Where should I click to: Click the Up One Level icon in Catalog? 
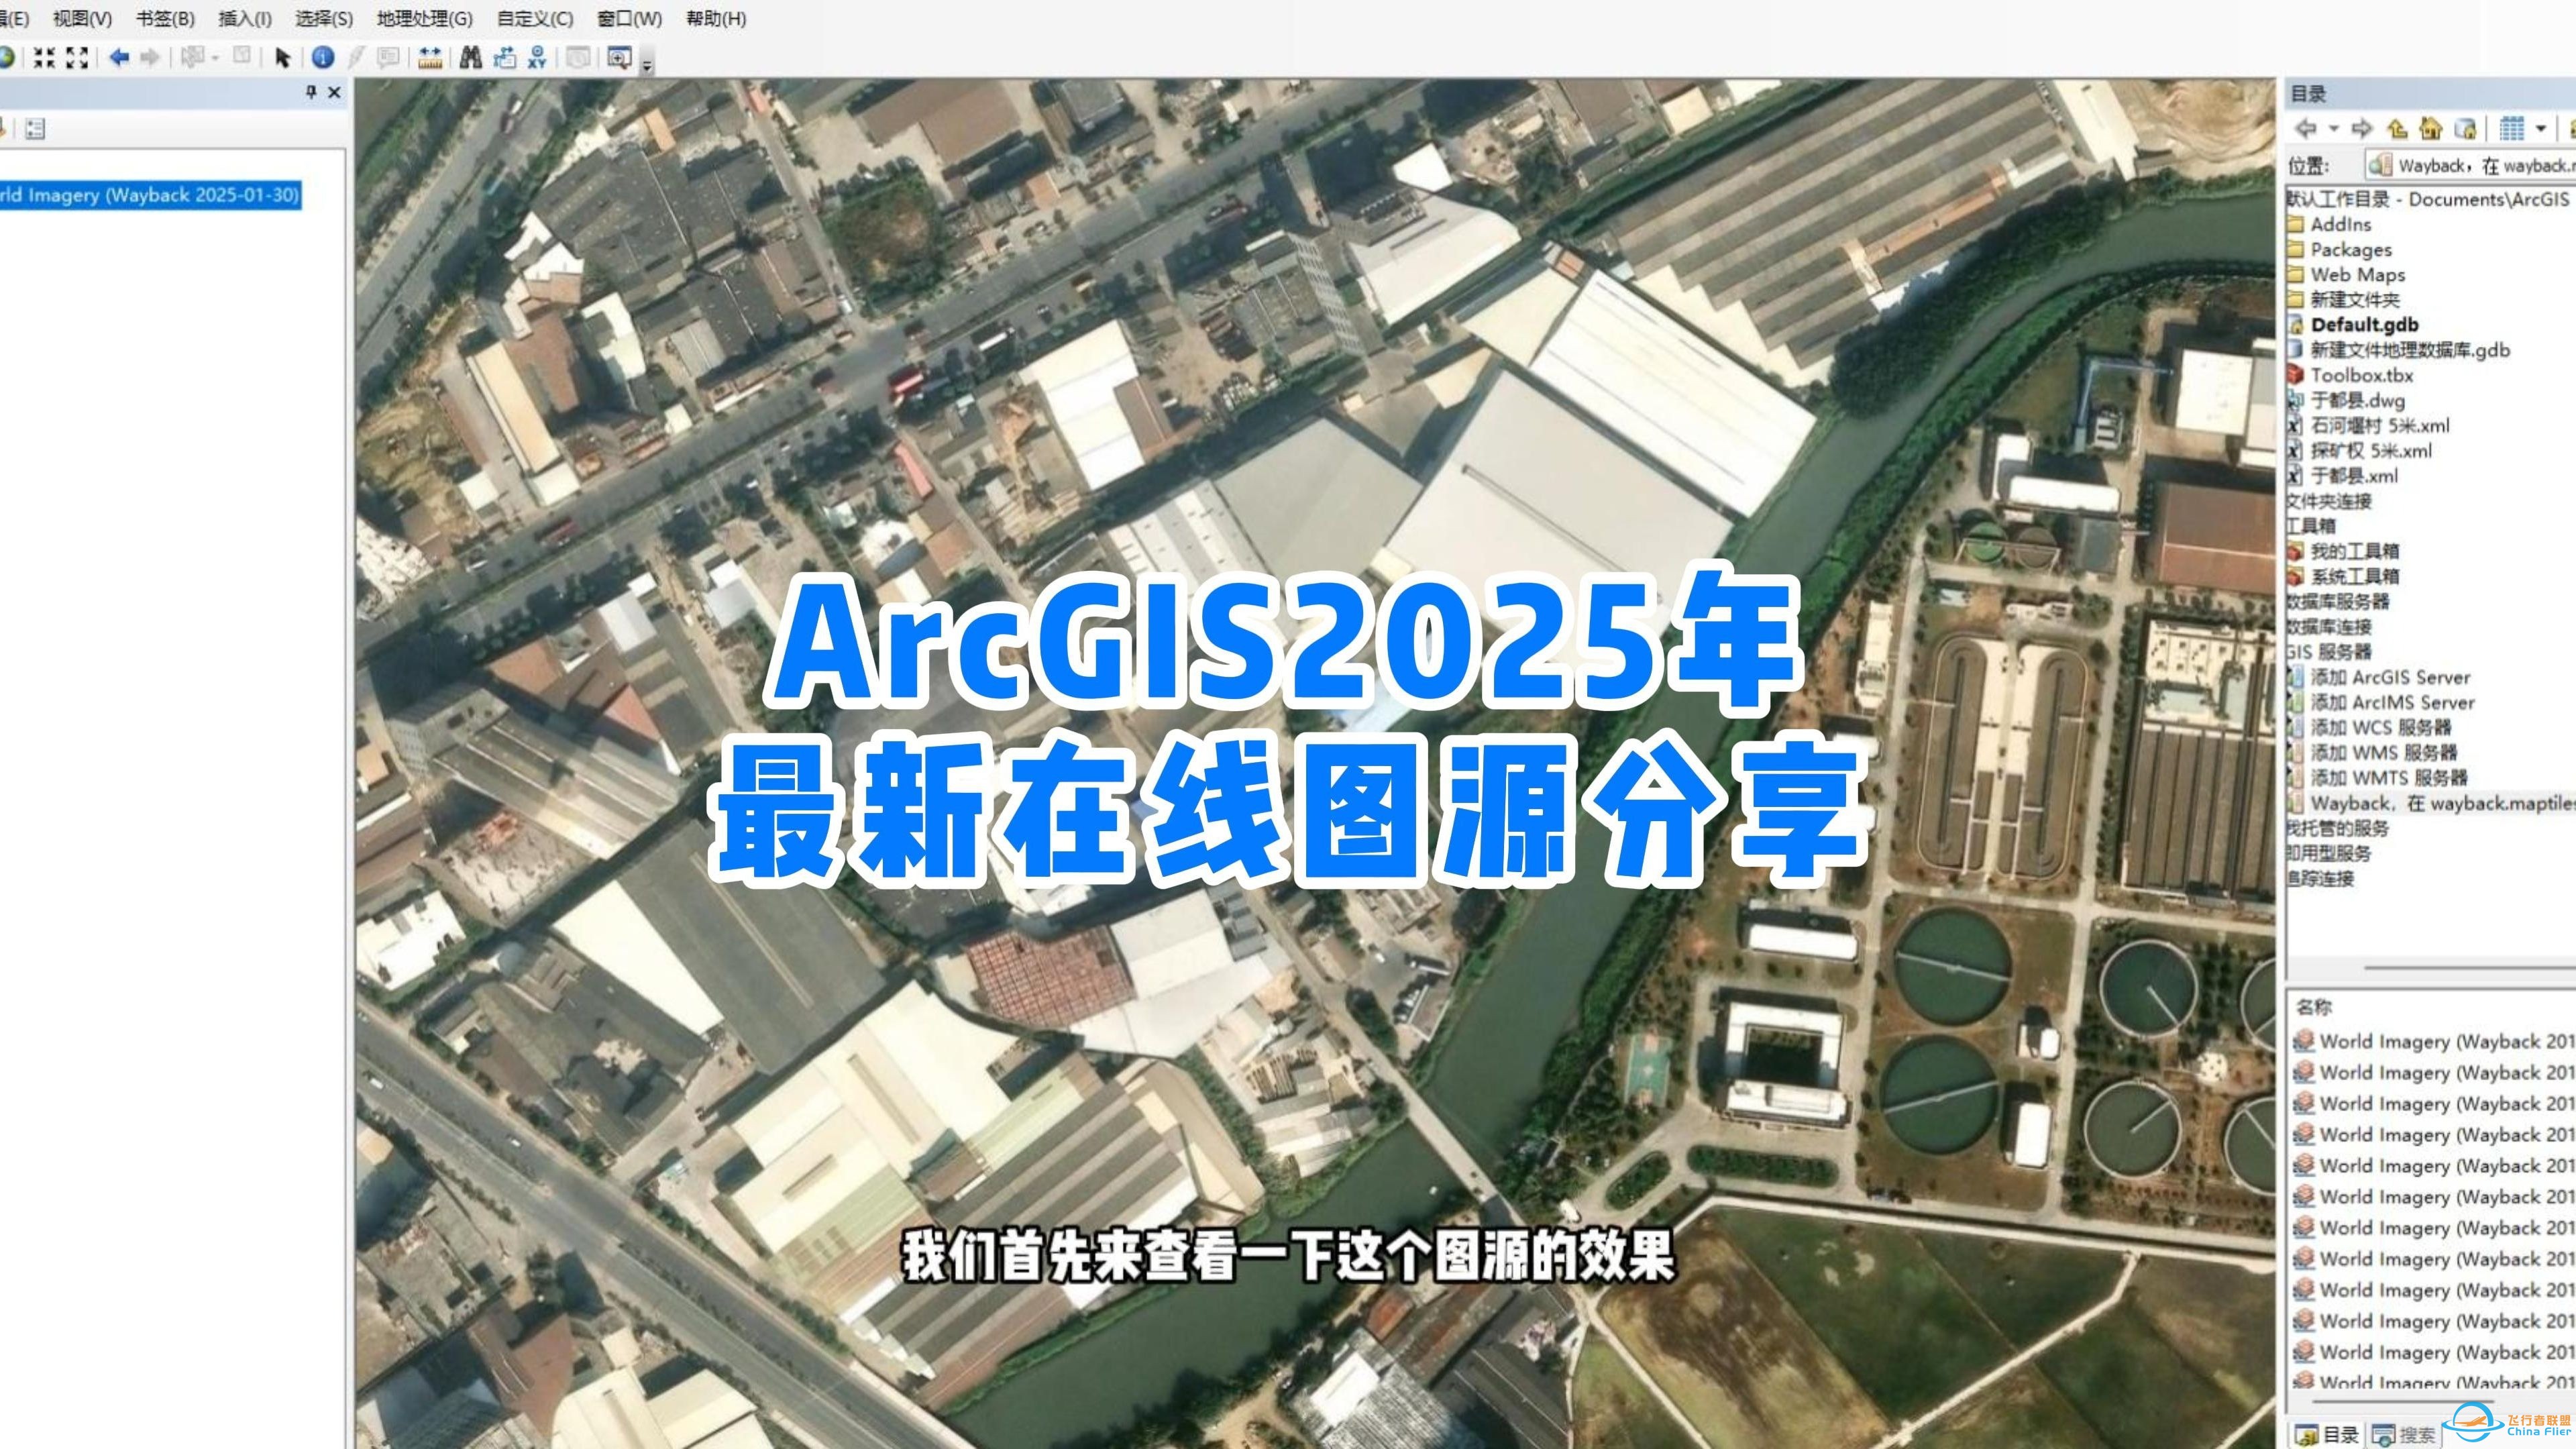click(2397, 128)
